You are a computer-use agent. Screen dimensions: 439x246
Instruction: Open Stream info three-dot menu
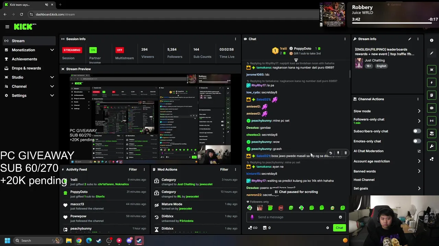(418, 39)
